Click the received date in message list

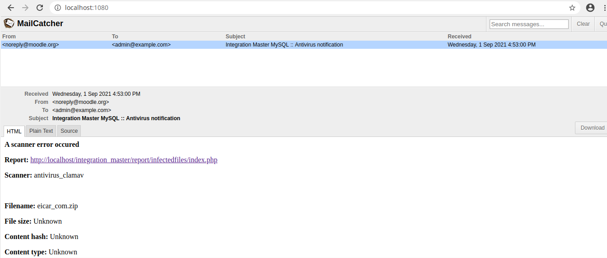pos(491,45)
